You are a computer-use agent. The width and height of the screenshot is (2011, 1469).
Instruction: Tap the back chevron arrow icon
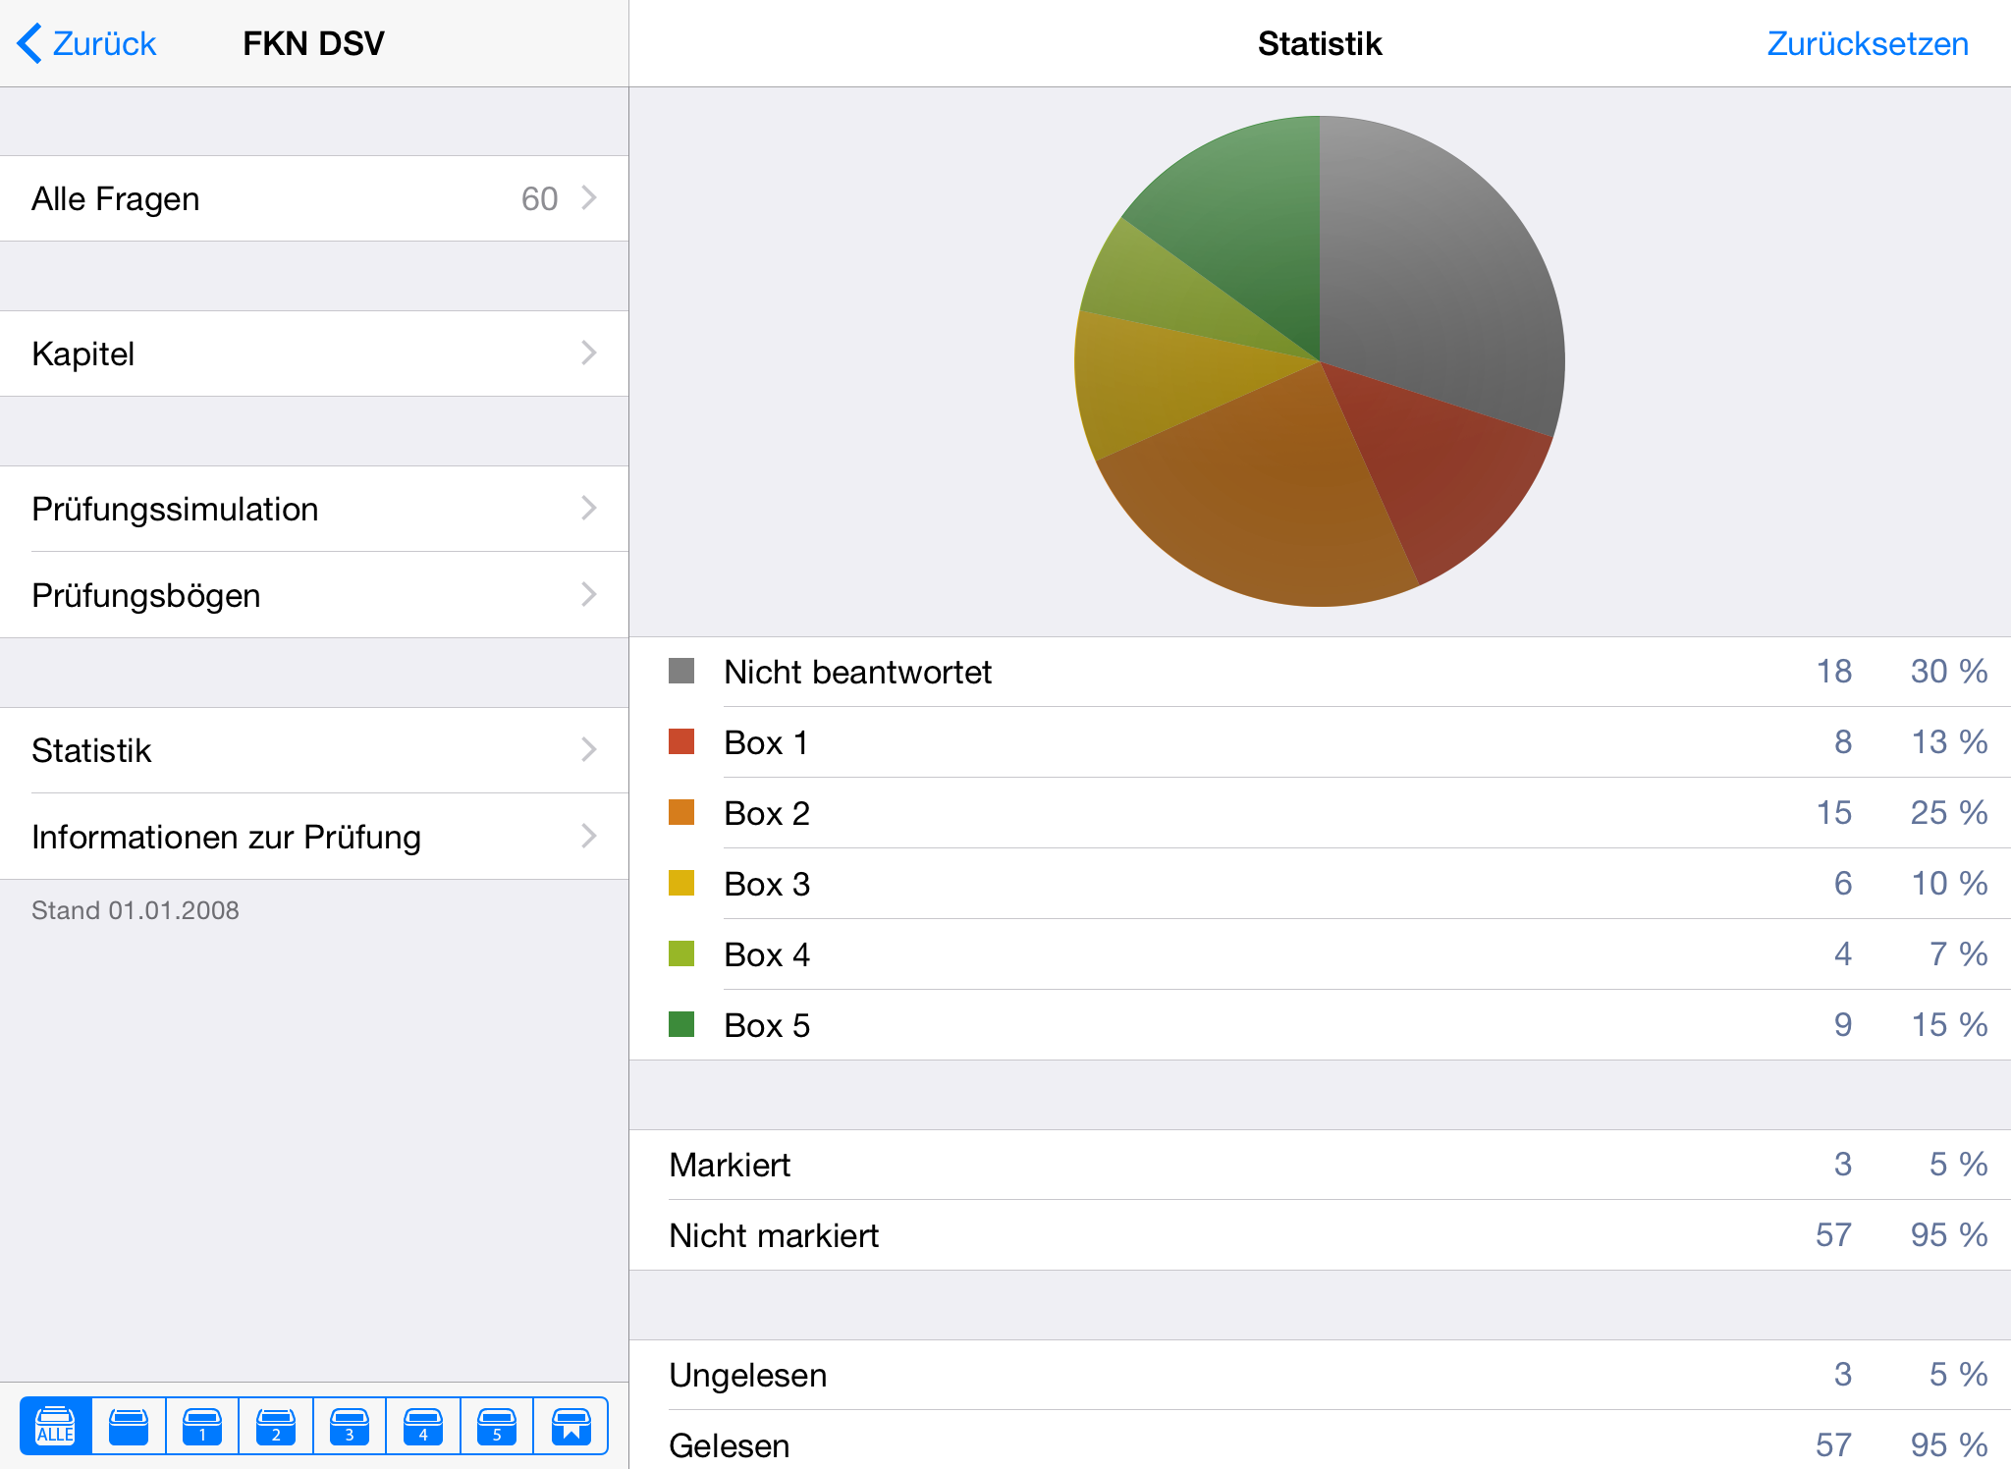click(x=29, y=43)
